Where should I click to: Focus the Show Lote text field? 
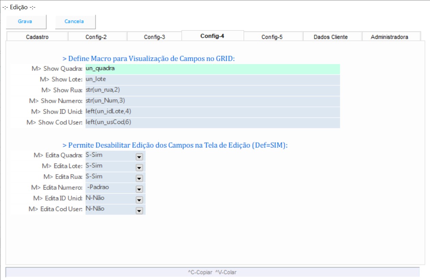click(212, 80)
